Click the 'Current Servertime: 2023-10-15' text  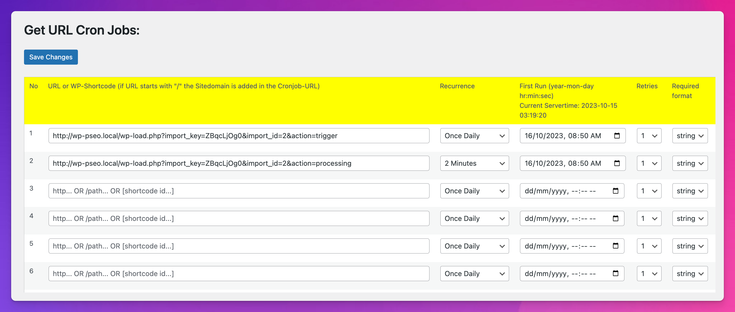pyautogui.click(x=568, y=106)
